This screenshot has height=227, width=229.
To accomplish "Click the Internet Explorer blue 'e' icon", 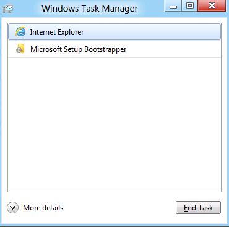I will [20, 32].
